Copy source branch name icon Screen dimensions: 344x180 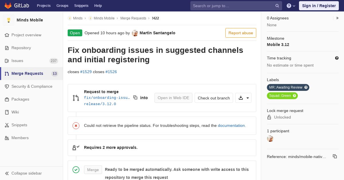[x=135, y=97]
